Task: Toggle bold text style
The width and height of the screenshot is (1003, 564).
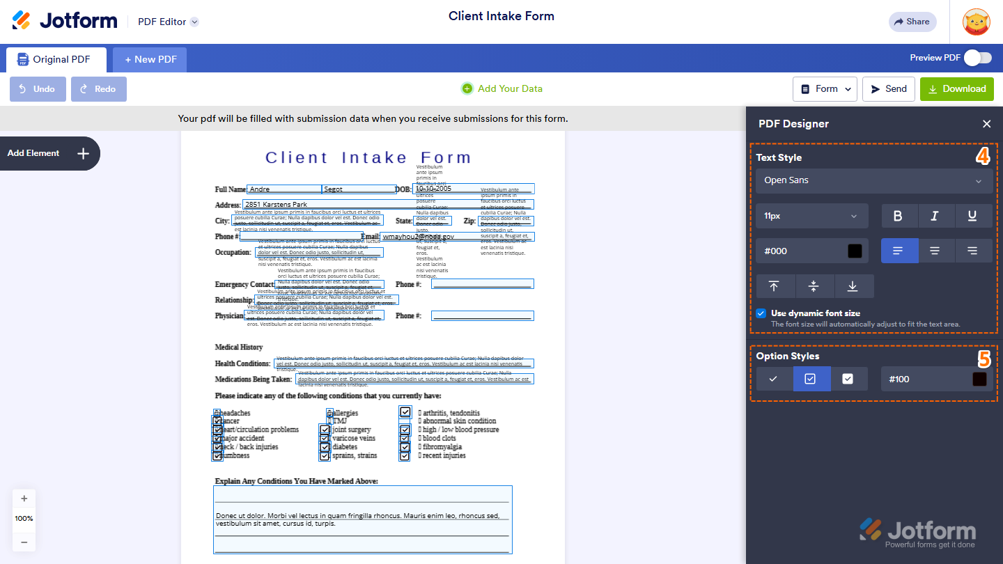Action: click(899, 216)
